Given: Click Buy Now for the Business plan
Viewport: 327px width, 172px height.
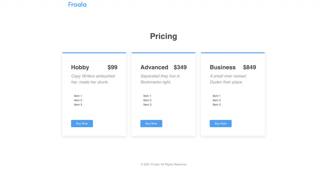Looking at the screenshot, I should 221,124.
